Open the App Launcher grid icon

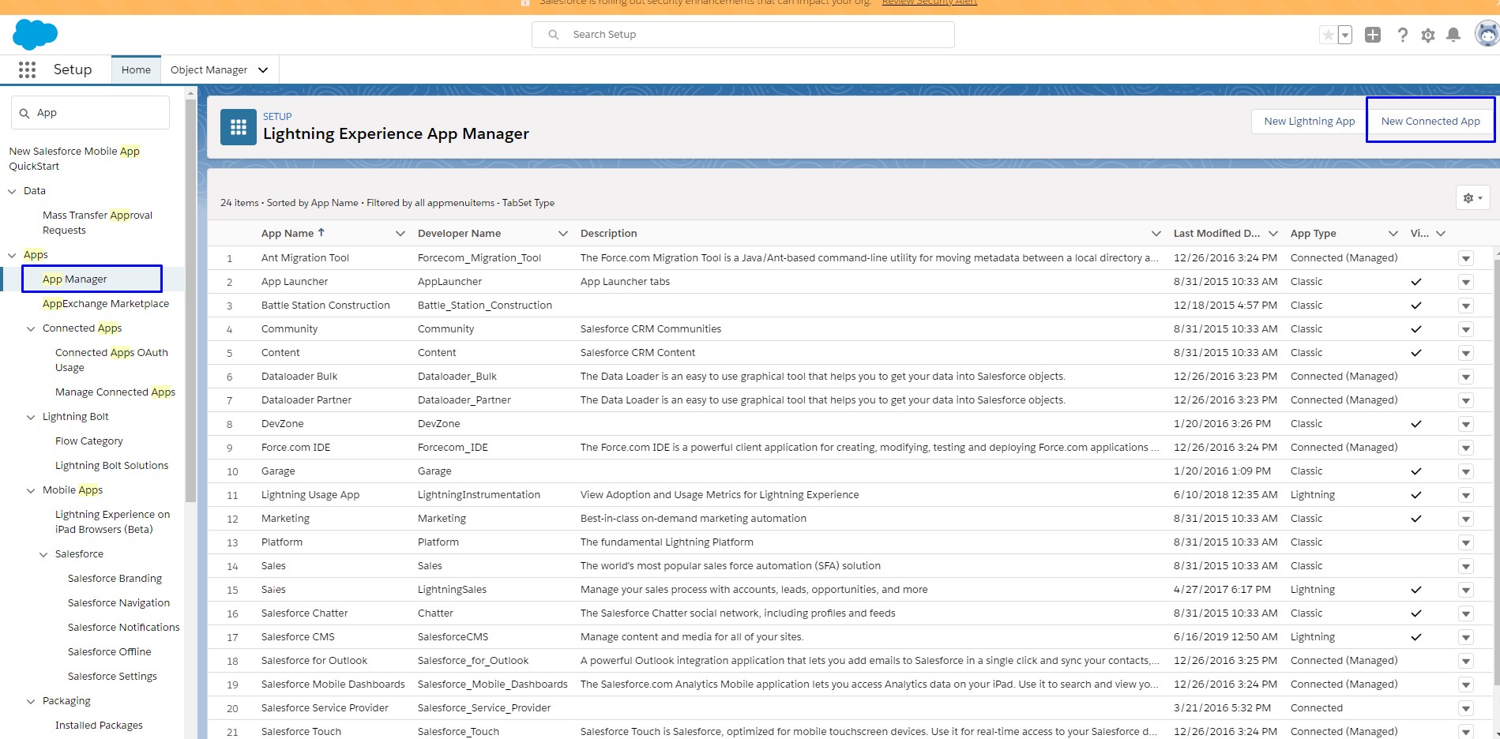pos(27,69)
